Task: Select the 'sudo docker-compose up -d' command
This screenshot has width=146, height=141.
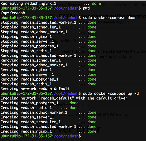Action: click(x=111, y=93)
